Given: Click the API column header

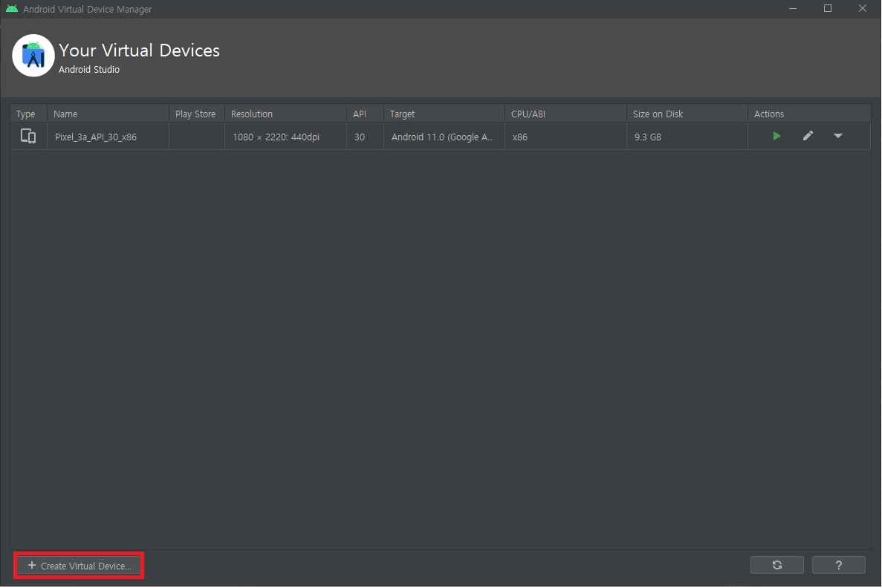Looking at the screenshot, I should pyautogui.click(x=365, y=114).
